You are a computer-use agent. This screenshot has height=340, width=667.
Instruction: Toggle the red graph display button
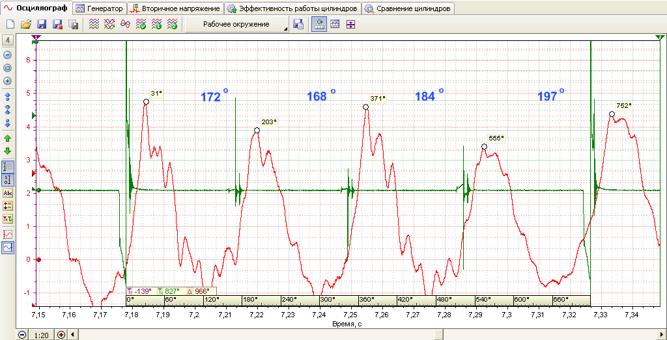click(8, 234)
